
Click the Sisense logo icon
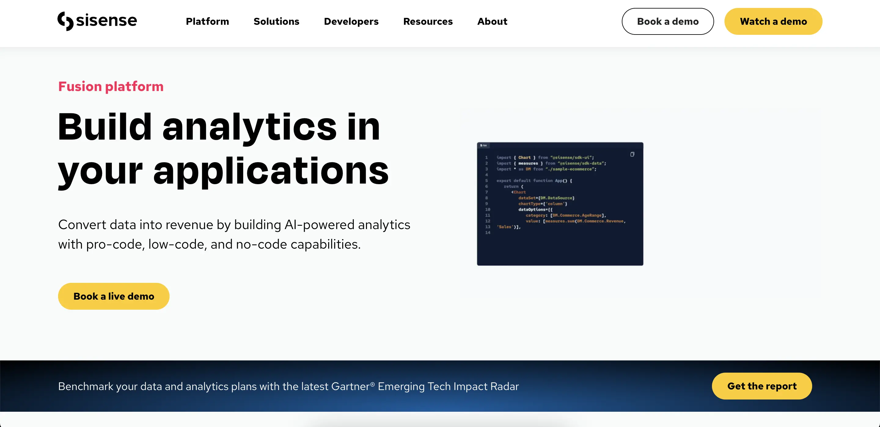pos(65,21)
